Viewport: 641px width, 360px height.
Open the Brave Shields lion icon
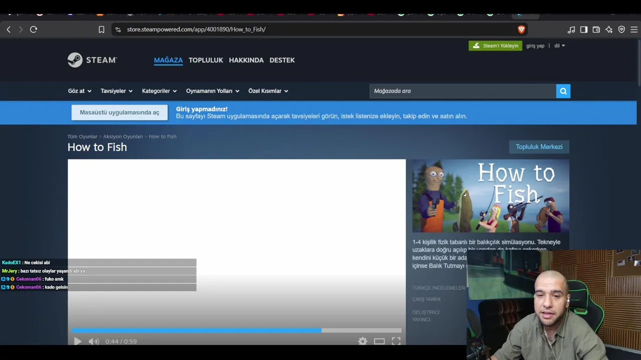(x=521, y=29)
